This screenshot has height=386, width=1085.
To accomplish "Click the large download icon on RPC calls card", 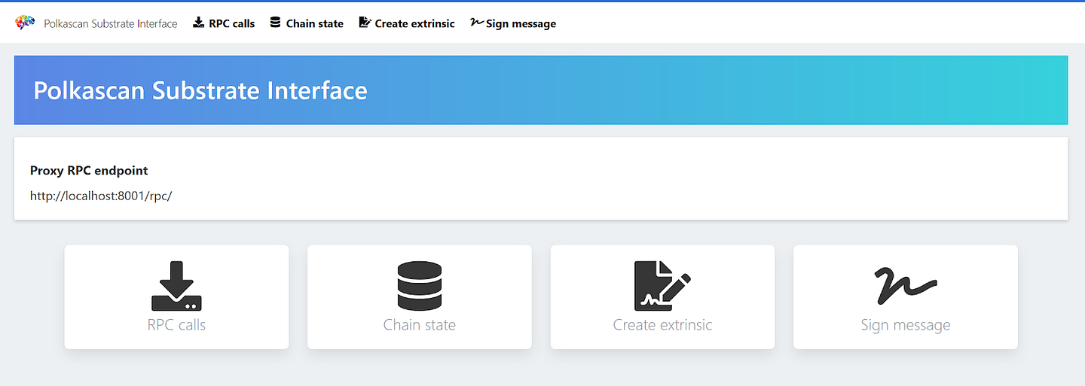I will [176, 286].
